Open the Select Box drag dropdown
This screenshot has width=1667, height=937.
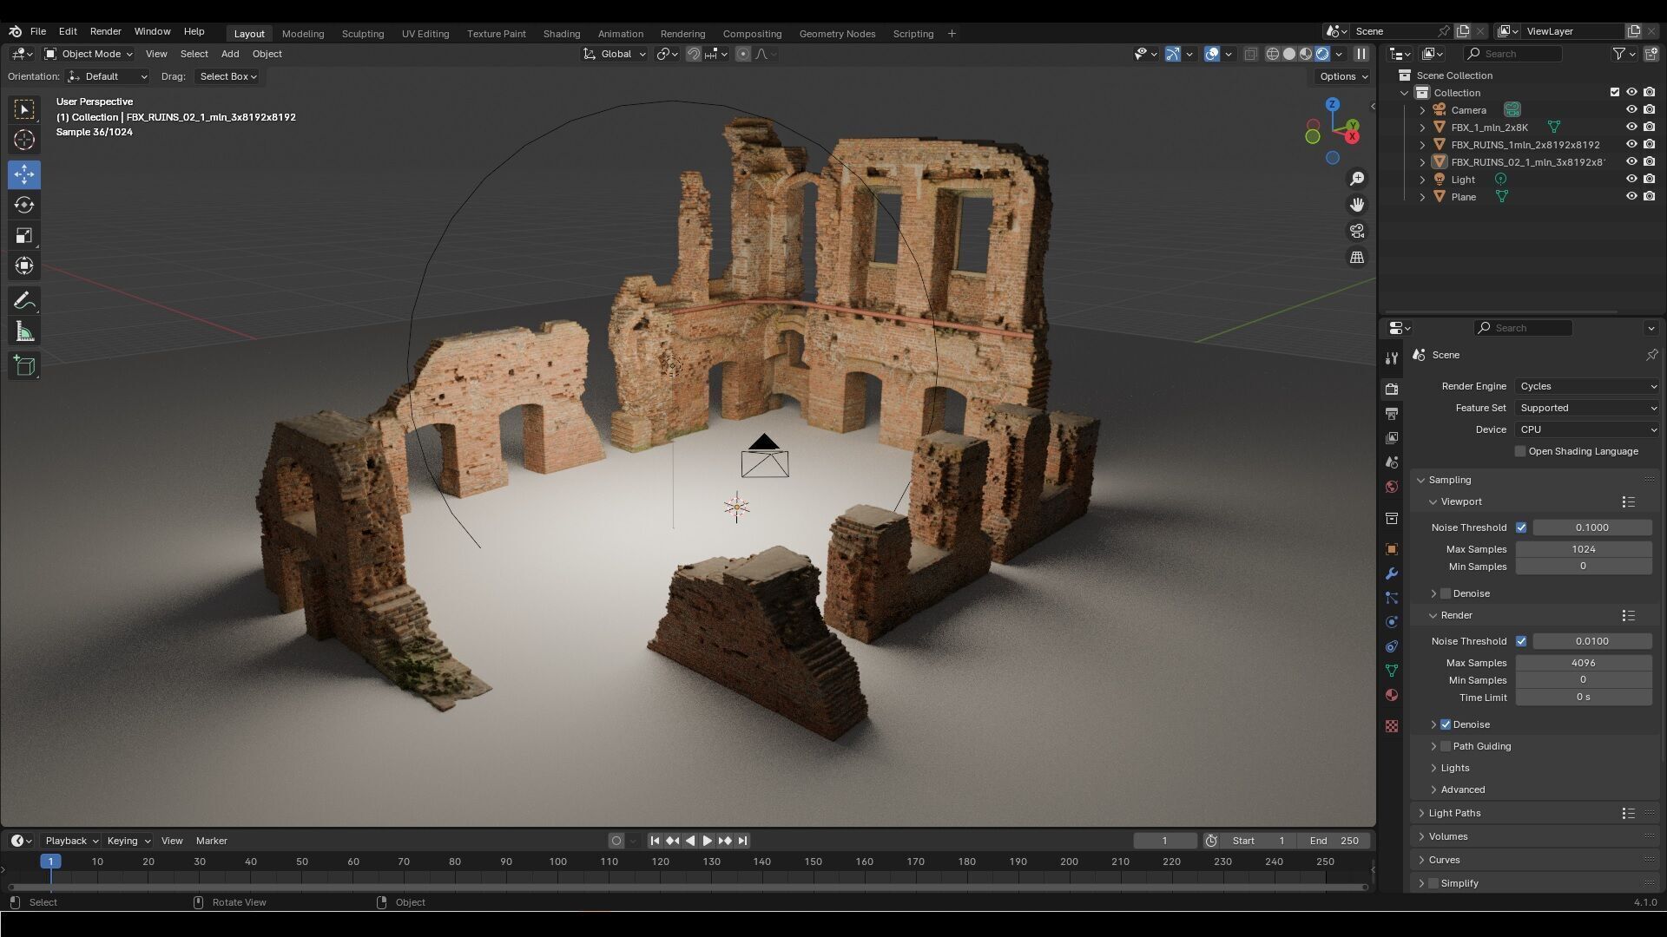coord(227,76)
